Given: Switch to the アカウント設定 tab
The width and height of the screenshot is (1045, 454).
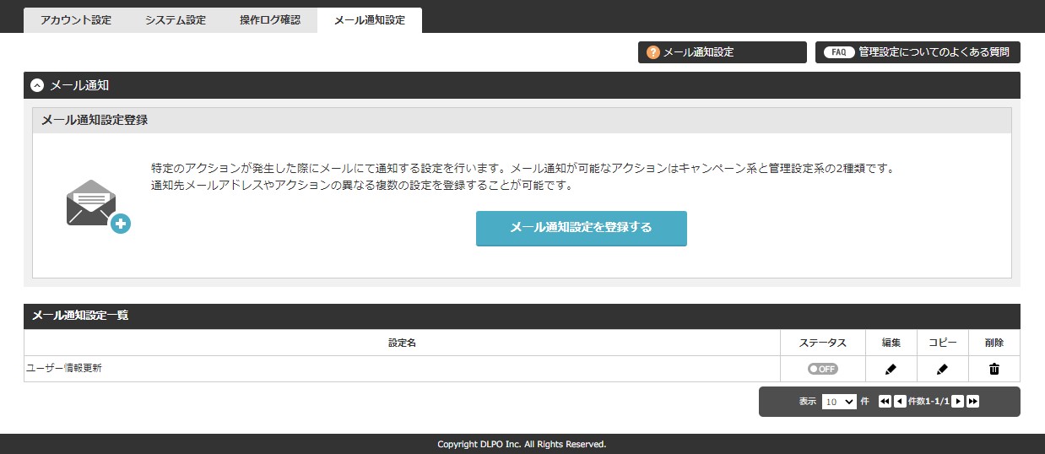Looking at the screenshot, I should (x=76, y=20).
